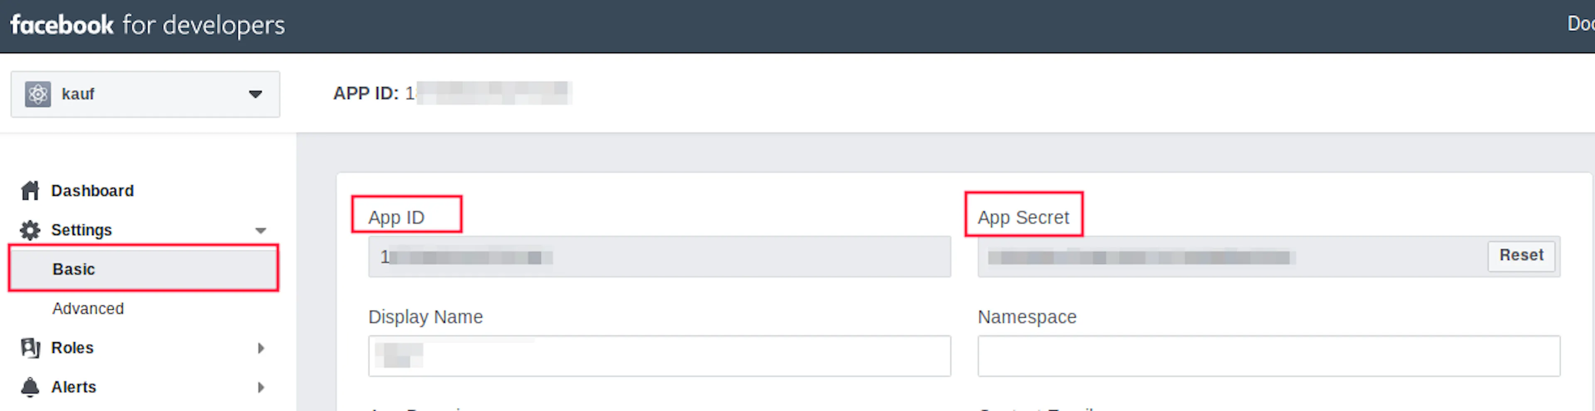Open the kauf app selector dropdown
This screenshot has height=411, width=1595.
click(145, 94)
